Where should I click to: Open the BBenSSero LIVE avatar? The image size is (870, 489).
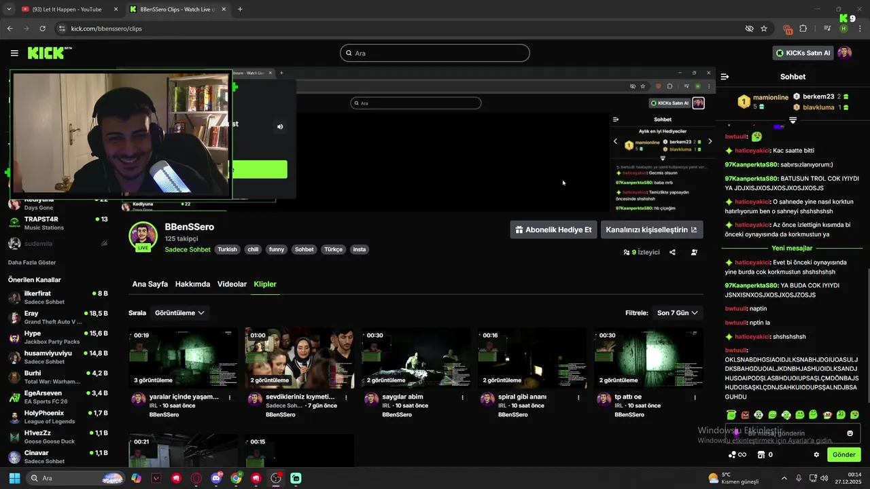point(143,236)
